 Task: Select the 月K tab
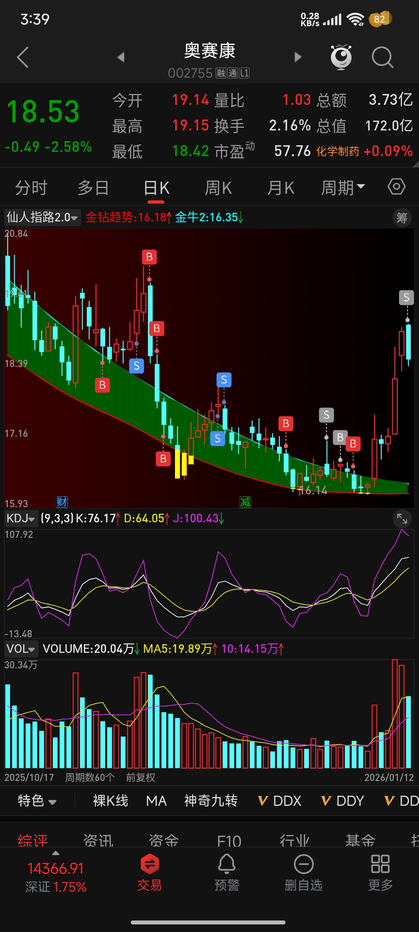pos(280,188)
